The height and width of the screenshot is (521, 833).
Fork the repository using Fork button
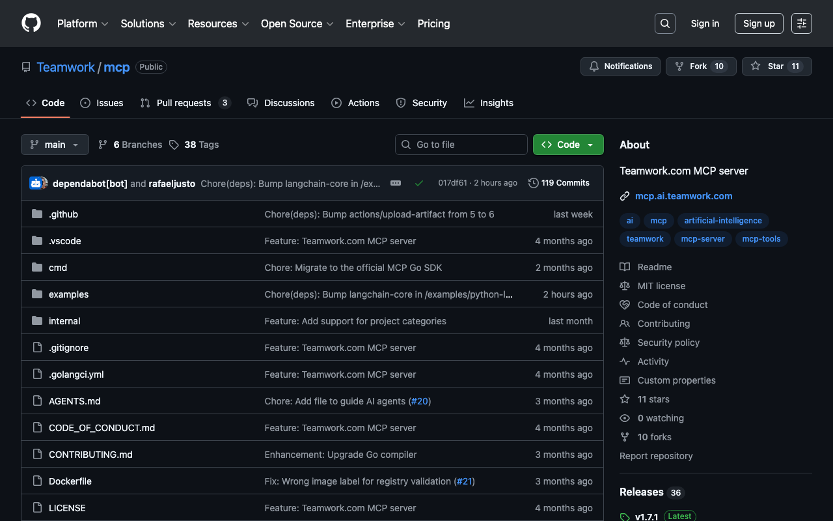click(x=700, y=66)
